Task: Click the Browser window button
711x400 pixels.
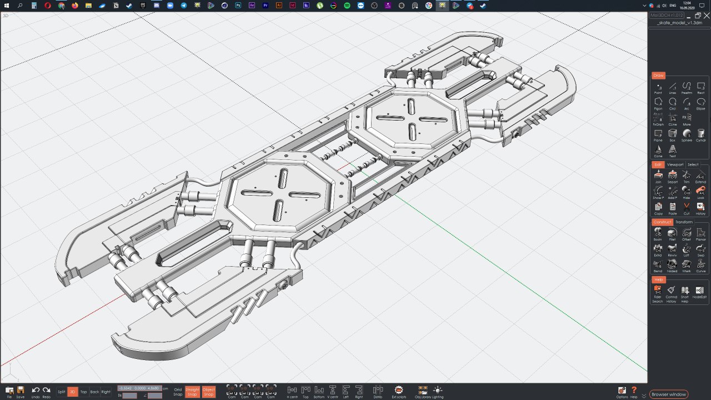Action: pos(669,394)
